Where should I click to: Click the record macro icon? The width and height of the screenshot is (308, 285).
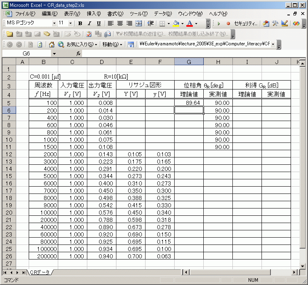(x=228, y=23)
